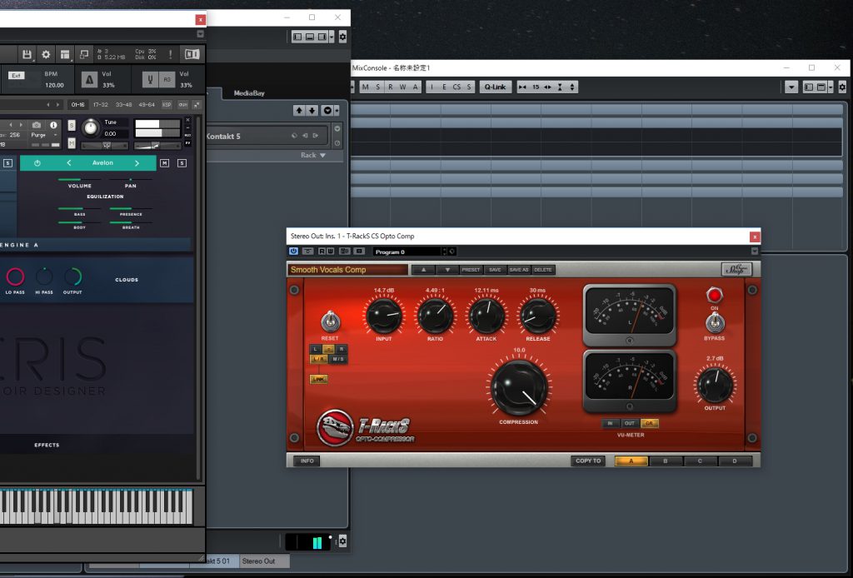Click the Smooth Vocals Comp preset name field
Viewport: 853px width, 578px height.
click(347, 270)
